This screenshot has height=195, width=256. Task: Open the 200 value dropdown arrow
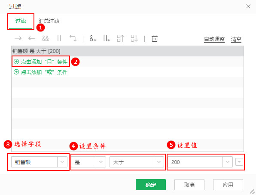228,162
